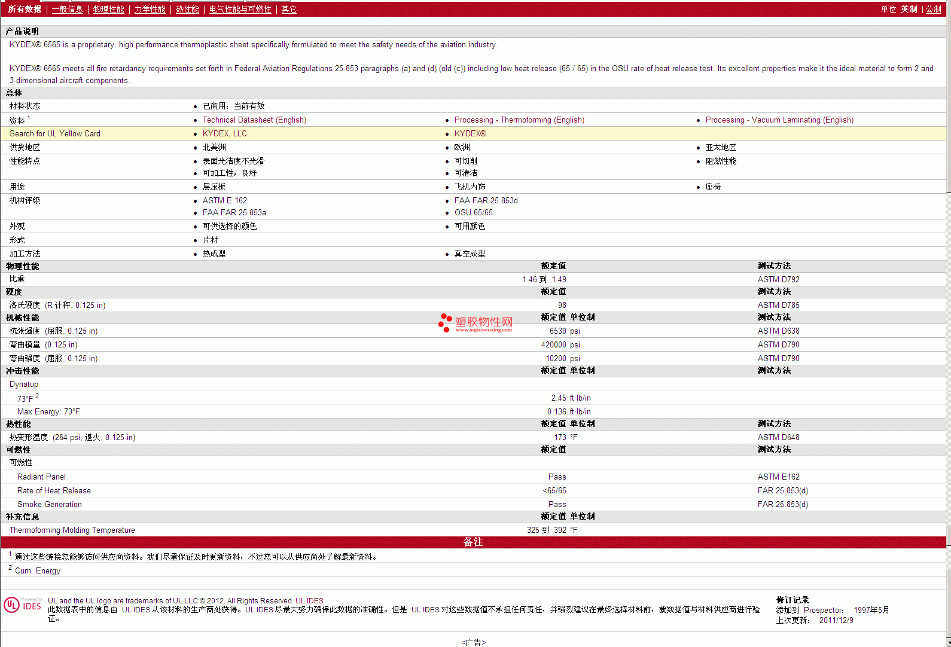Click the OSU 65/65 rating entry
This screenshot has width=951, height=647.
473,212
